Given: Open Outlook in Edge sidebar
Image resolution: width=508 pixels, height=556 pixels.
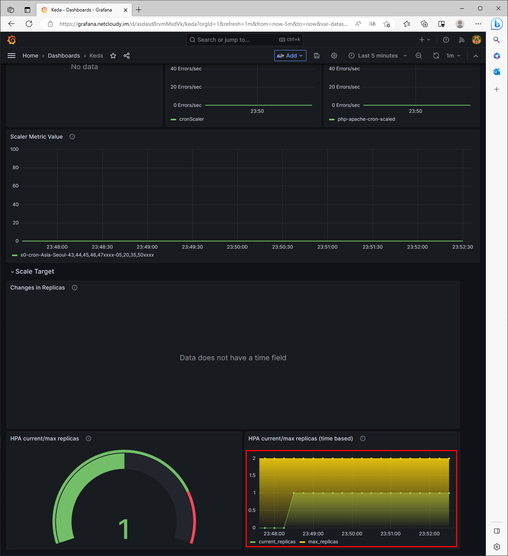Looking at the screenshot, I should pyautogui.click(x=497, y=72).
